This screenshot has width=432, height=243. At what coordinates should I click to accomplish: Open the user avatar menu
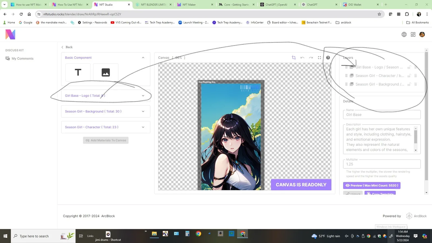tap(422, 34)
